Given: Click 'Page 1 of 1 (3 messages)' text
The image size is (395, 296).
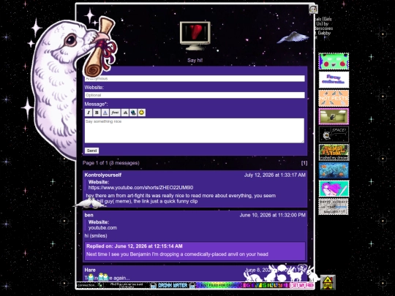Looking at the screenshot, I should click(x=111, y=163).
